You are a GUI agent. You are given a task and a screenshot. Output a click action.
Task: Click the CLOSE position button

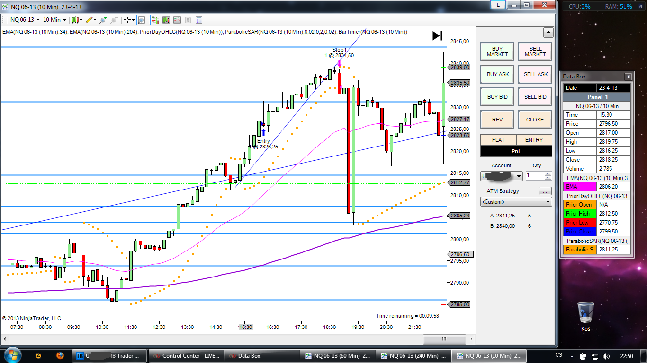535,120
